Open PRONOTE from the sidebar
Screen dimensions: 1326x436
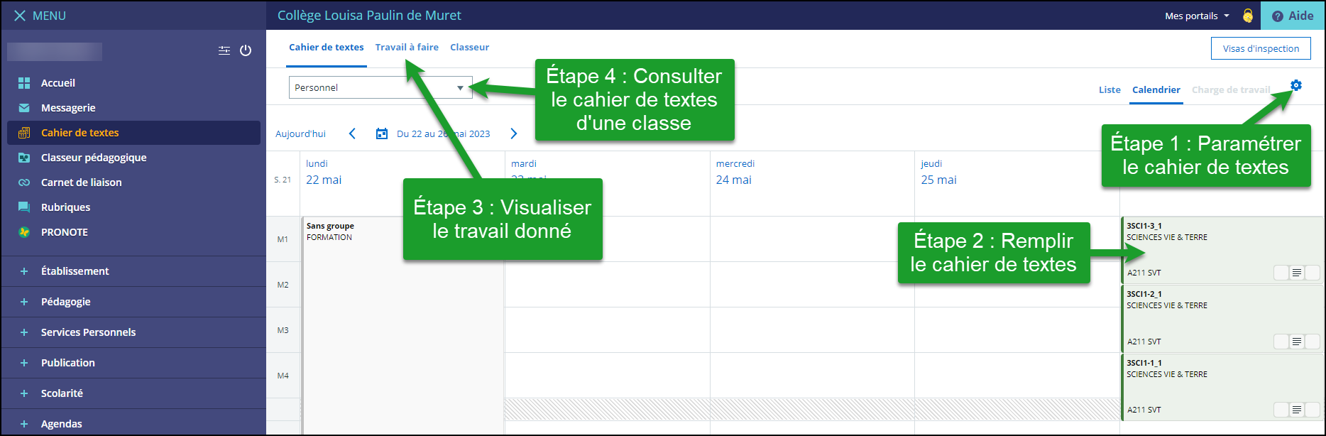64,232
